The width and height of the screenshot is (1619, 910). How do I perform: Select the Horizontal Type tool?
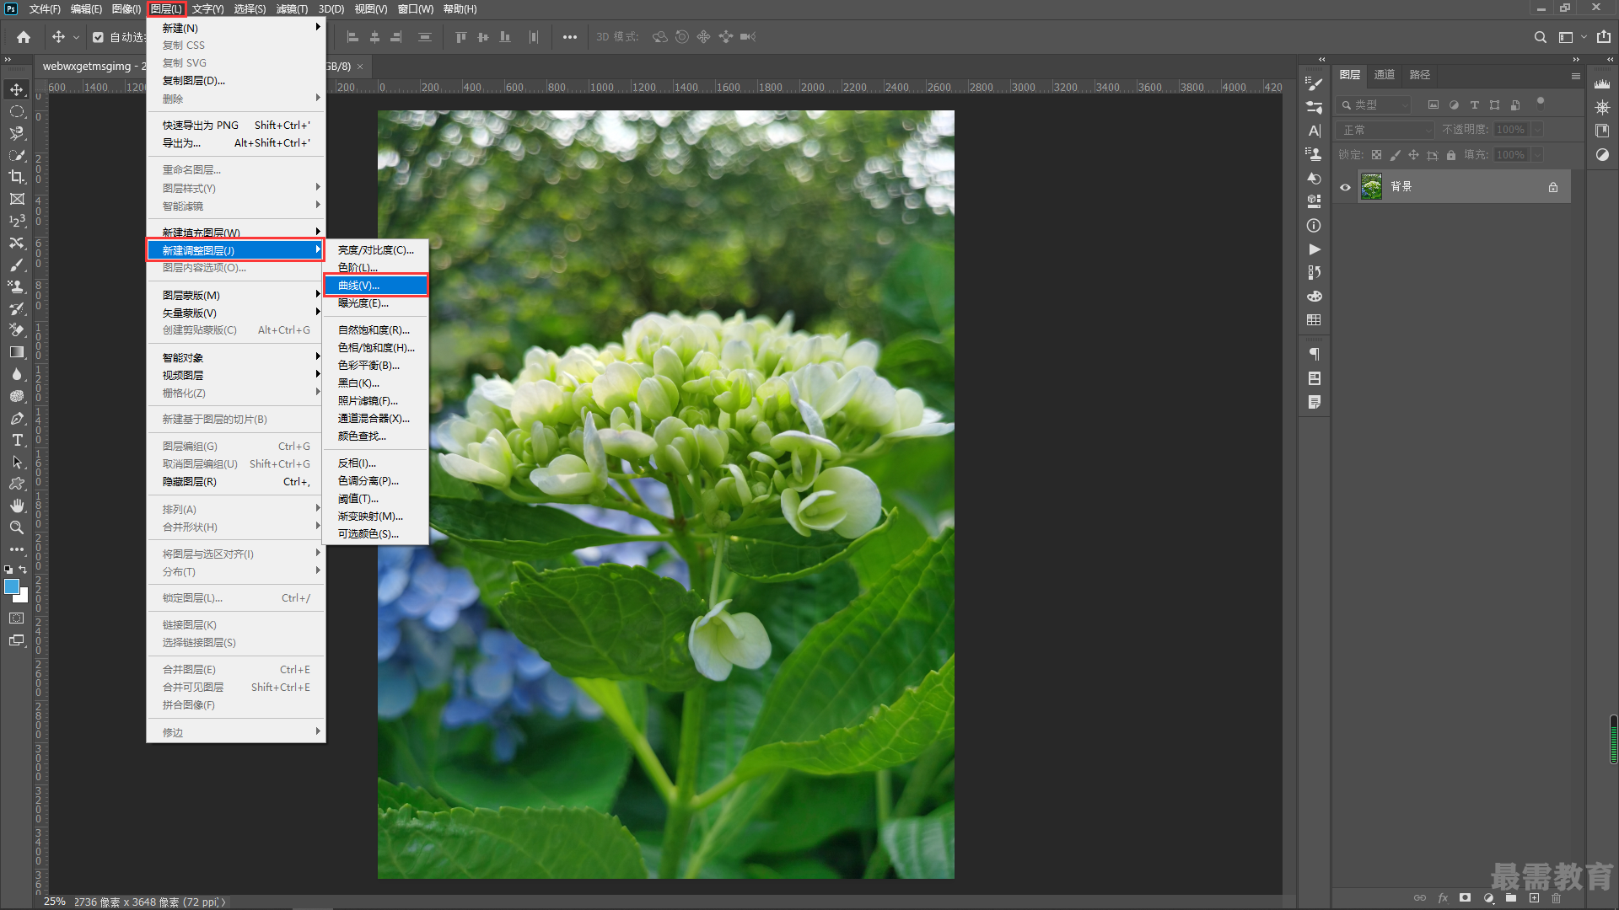(17, 440)
